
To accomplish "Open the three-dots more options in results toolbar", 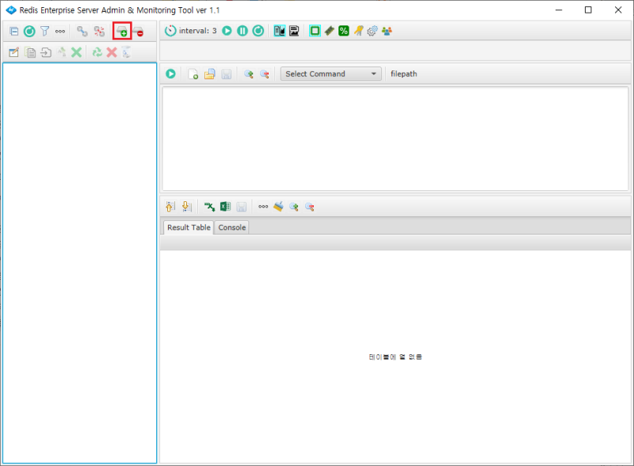I will (263, 206).
